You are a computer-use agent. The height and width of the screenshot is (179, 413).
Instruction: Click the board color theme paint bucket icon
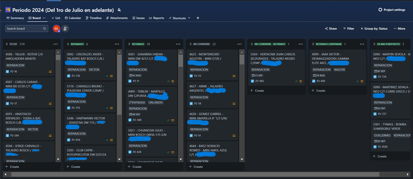[x=119, y=10]
